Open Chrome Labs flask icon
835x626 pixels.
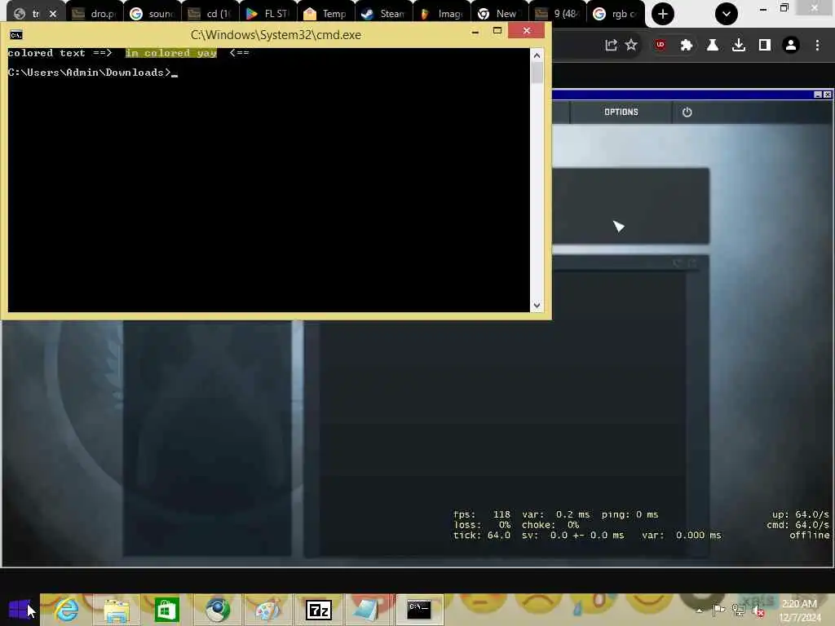point(712,46)
